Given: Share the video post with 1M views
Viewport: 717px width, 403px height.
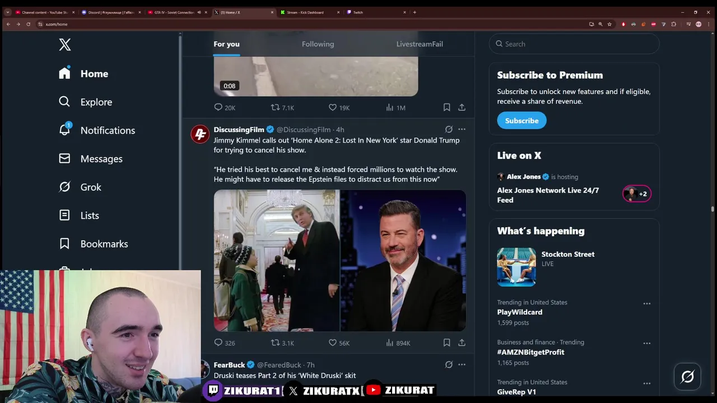Looking at the screenshot, I should [462, 107].
